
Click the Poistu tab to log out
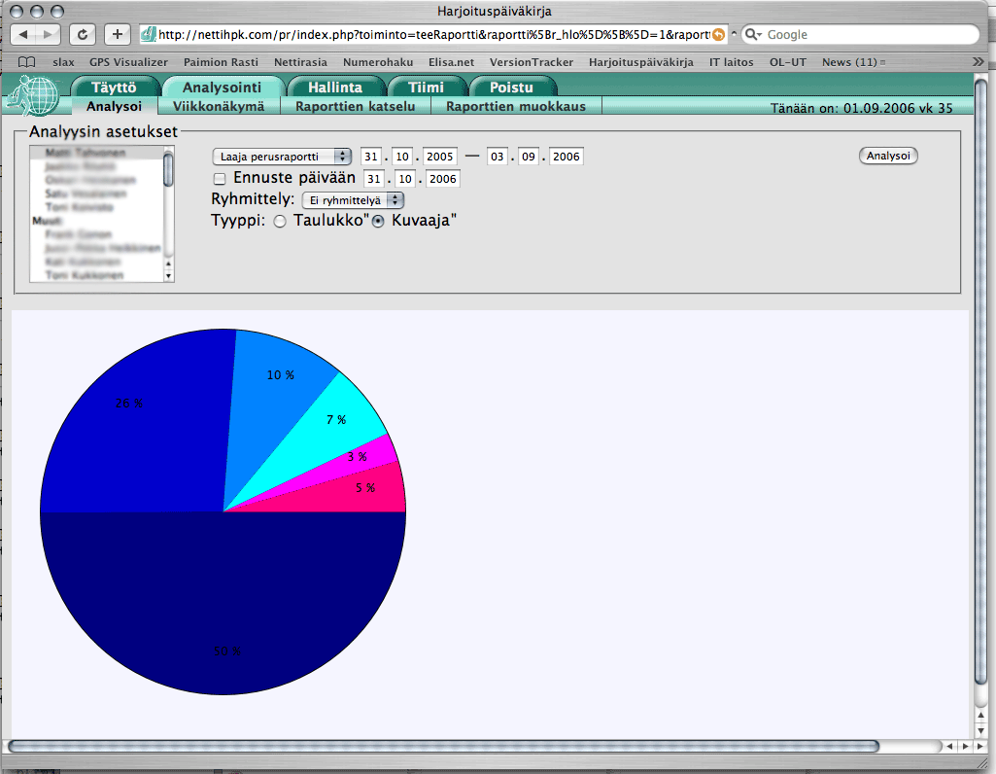(x=511, y=88)
